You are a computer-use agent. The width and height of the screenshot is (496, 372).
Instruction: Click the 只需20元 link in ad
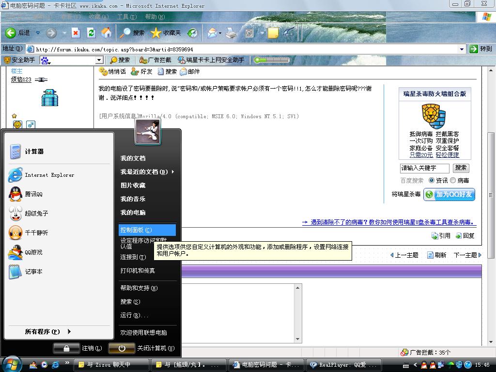click(x=421, y=155)
